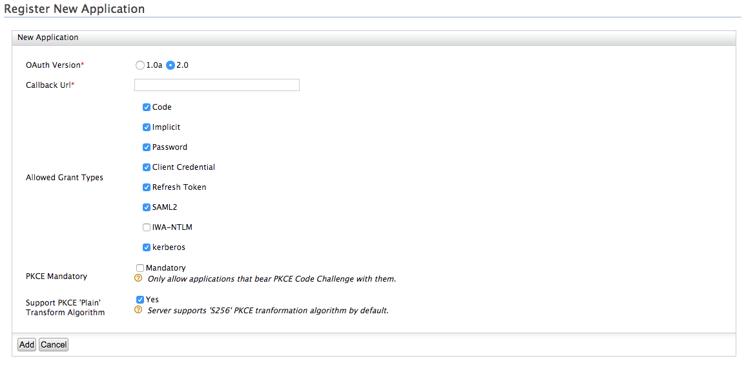Screen dimensions: 746x374
Task: Uncheck the SAML2 grant type
Action: (x=147, y=207)
